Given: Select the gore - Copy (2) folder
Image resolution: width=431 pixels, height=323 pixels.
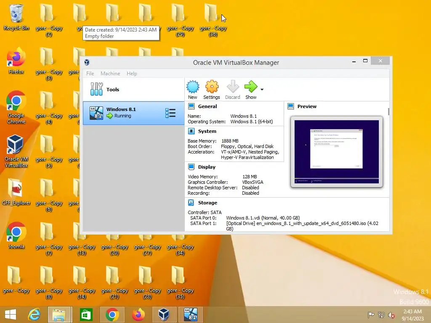Looking at the screenshot, I should click(x=49, y=20).
